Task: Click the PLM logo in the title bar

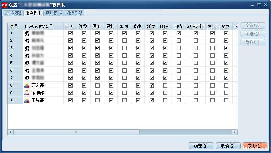Action: point(5,5)
